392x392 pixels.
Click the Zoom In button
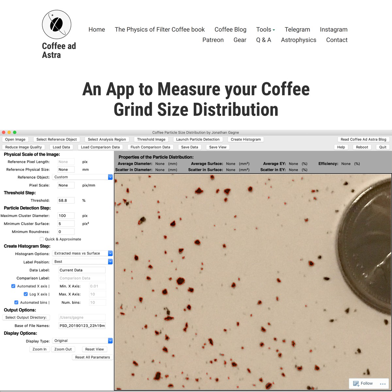tap(39, 349)
